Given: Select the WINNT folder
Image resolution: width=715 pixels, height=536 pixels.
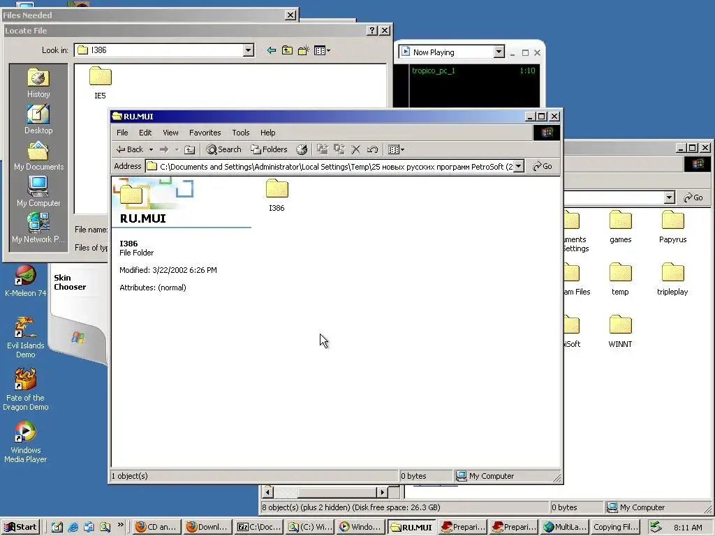Looking at the screenshot, I should click(620, 332).
